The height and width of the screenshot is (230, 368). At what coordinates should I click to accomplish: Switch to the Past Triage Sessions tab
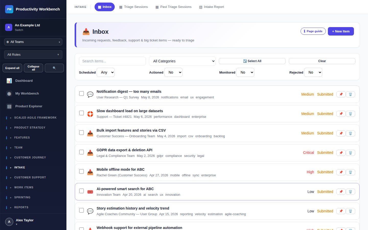tap(174, 7)
